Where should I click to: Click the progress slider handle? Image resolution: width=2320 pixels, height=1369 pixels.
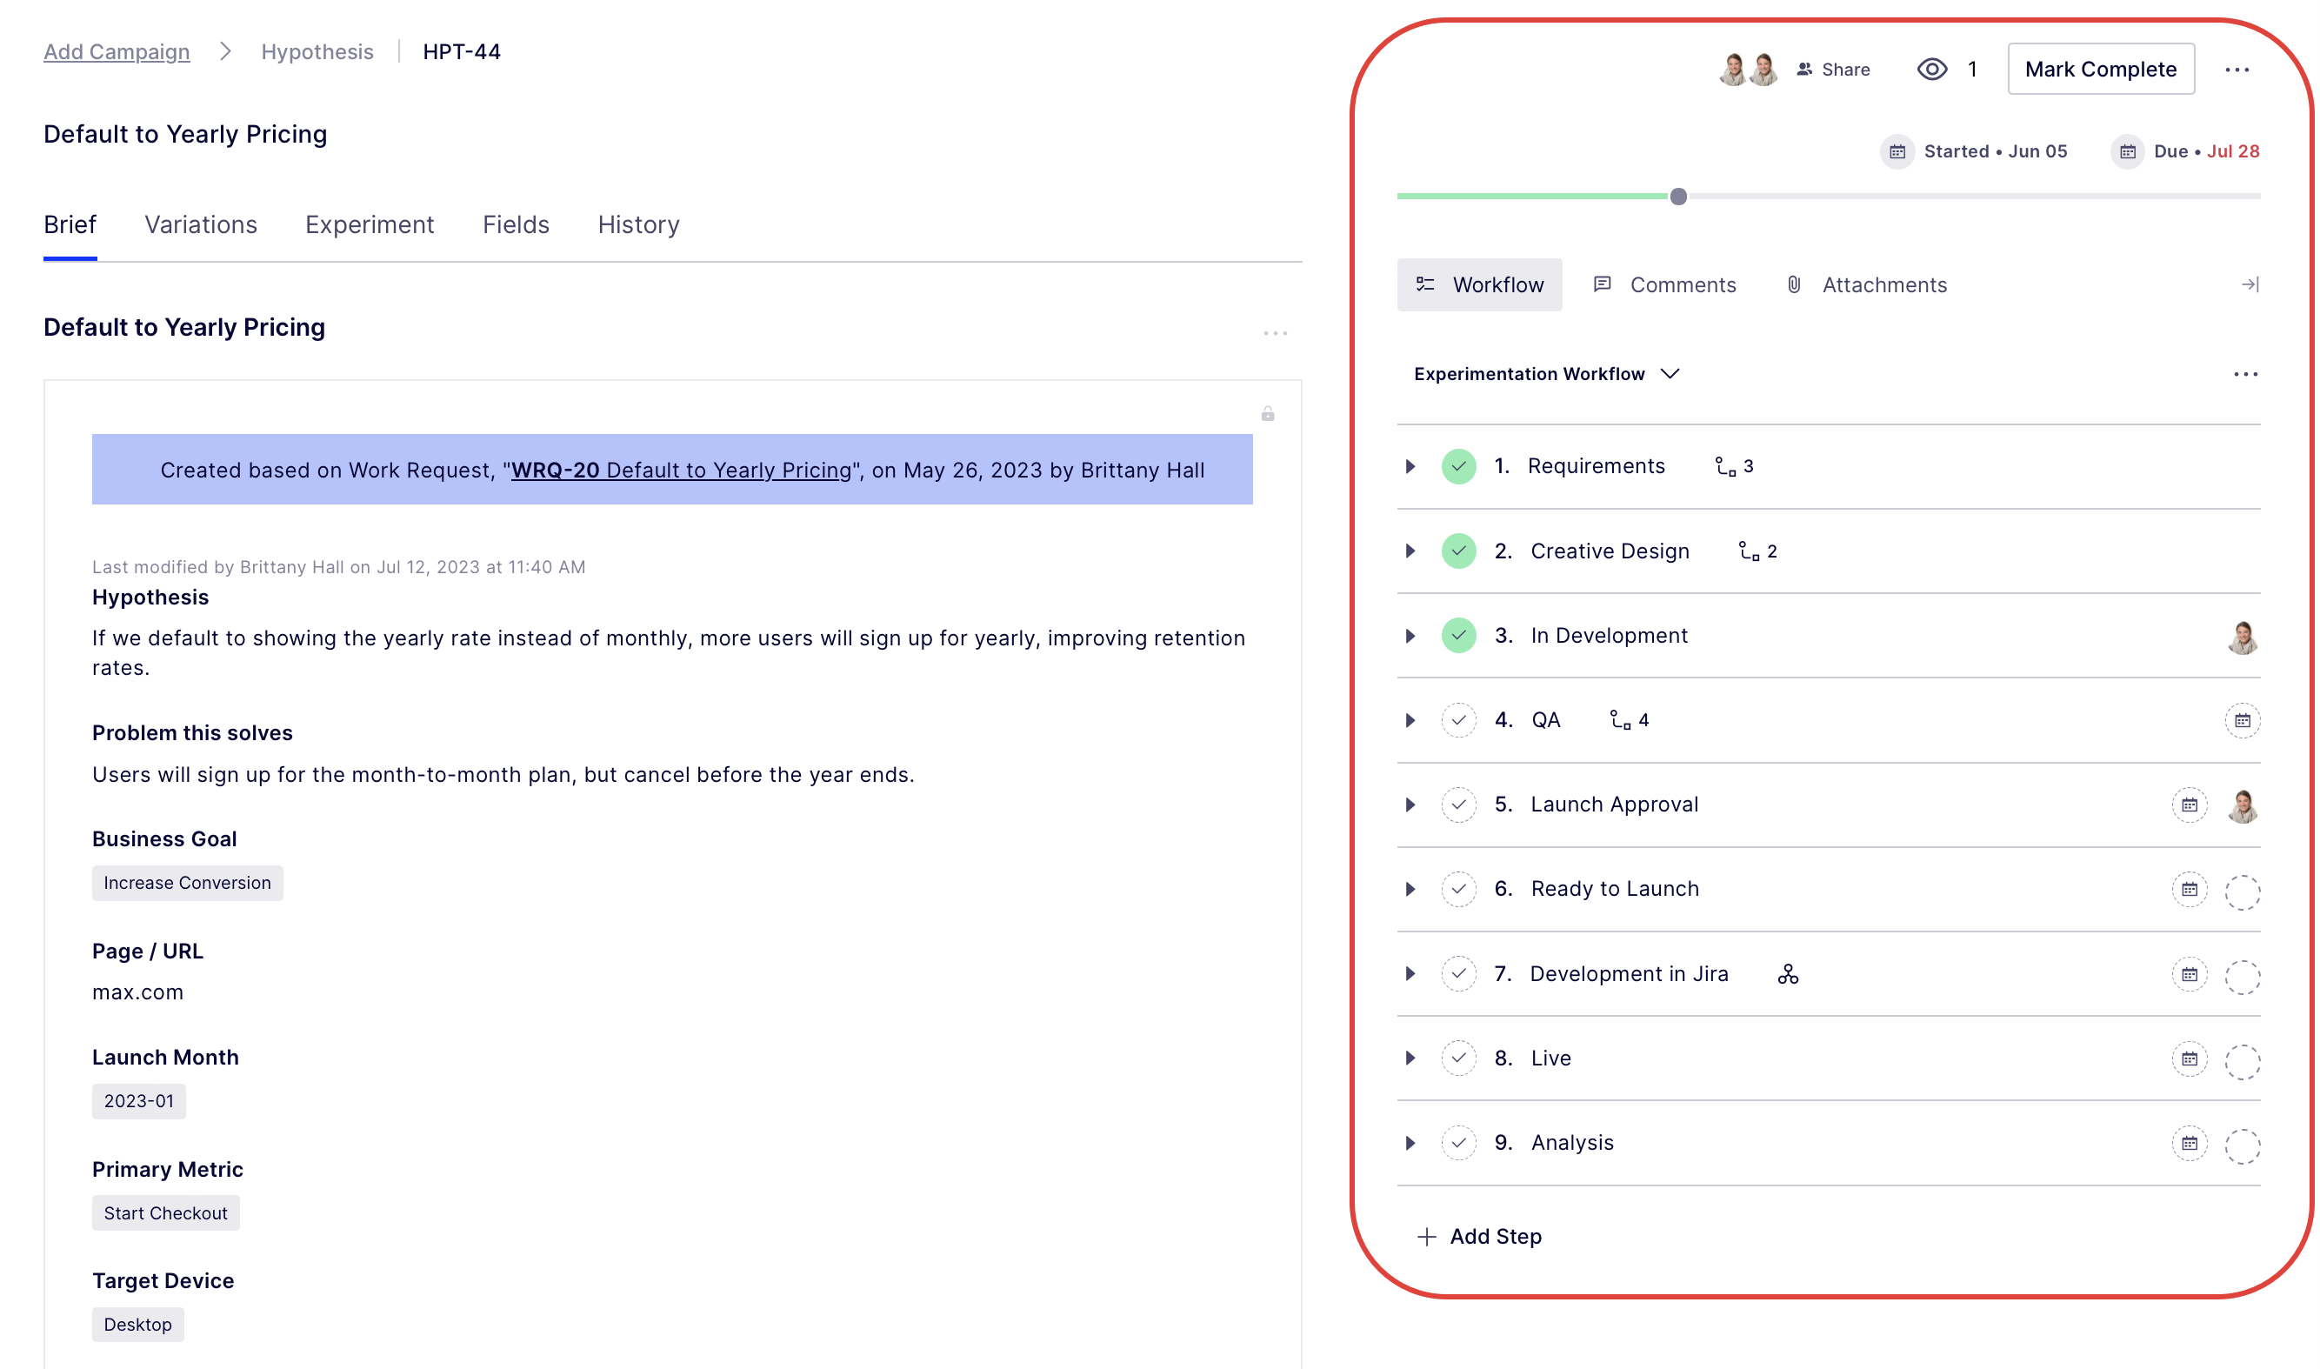pyautogui.click(x=1679, y=196)
